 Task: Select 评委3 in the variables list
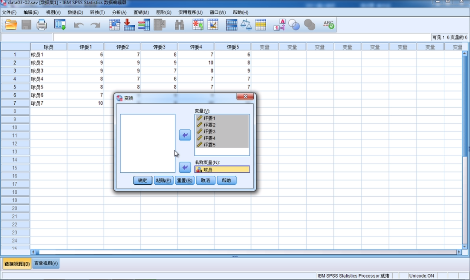[222, 131]
